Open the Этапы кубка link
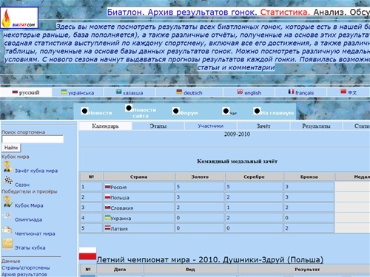The height and width of the screenshot is (277, 370). [x=30, y=247]
